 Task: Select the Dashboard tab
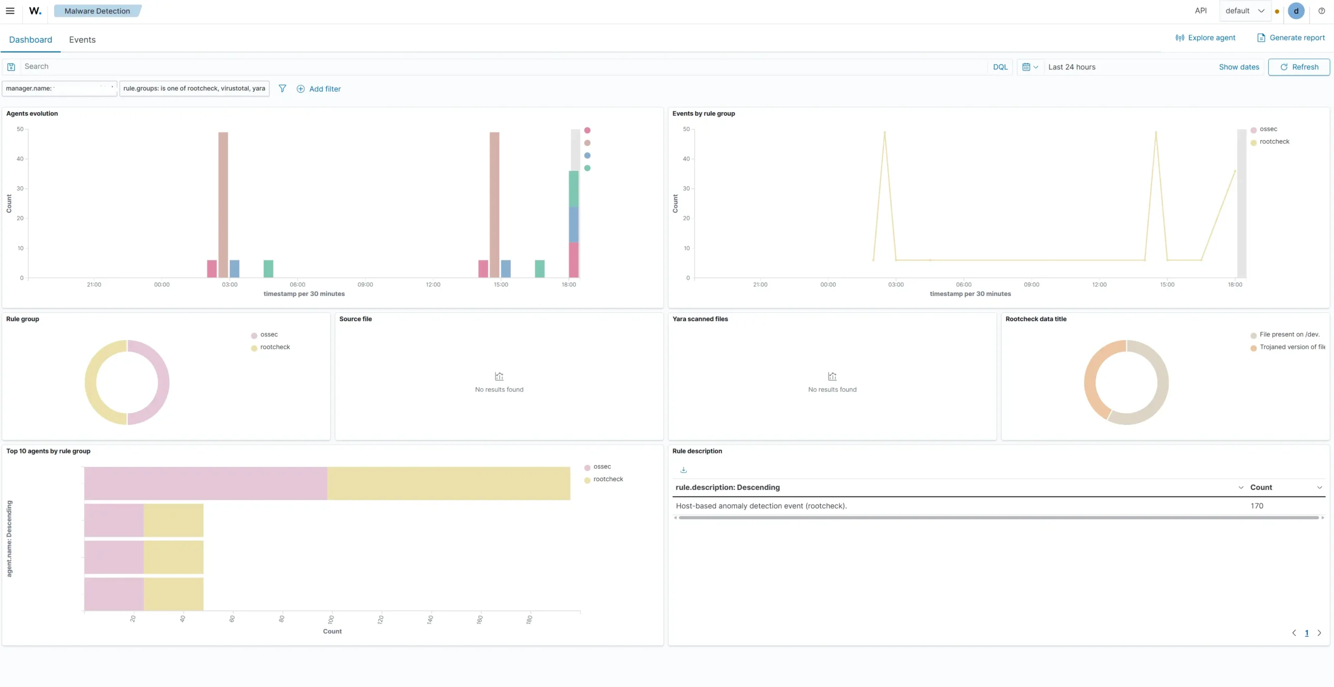(31, 40)
